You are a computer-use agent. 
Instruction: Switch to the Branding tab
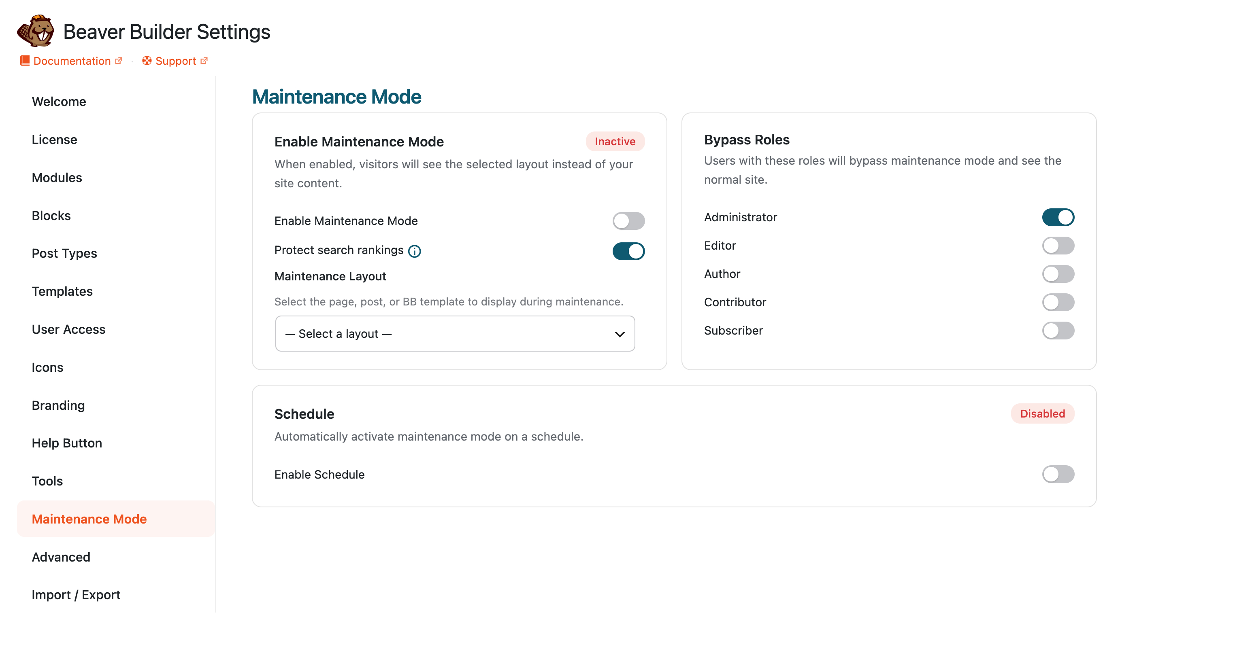(x=115, y=405)
